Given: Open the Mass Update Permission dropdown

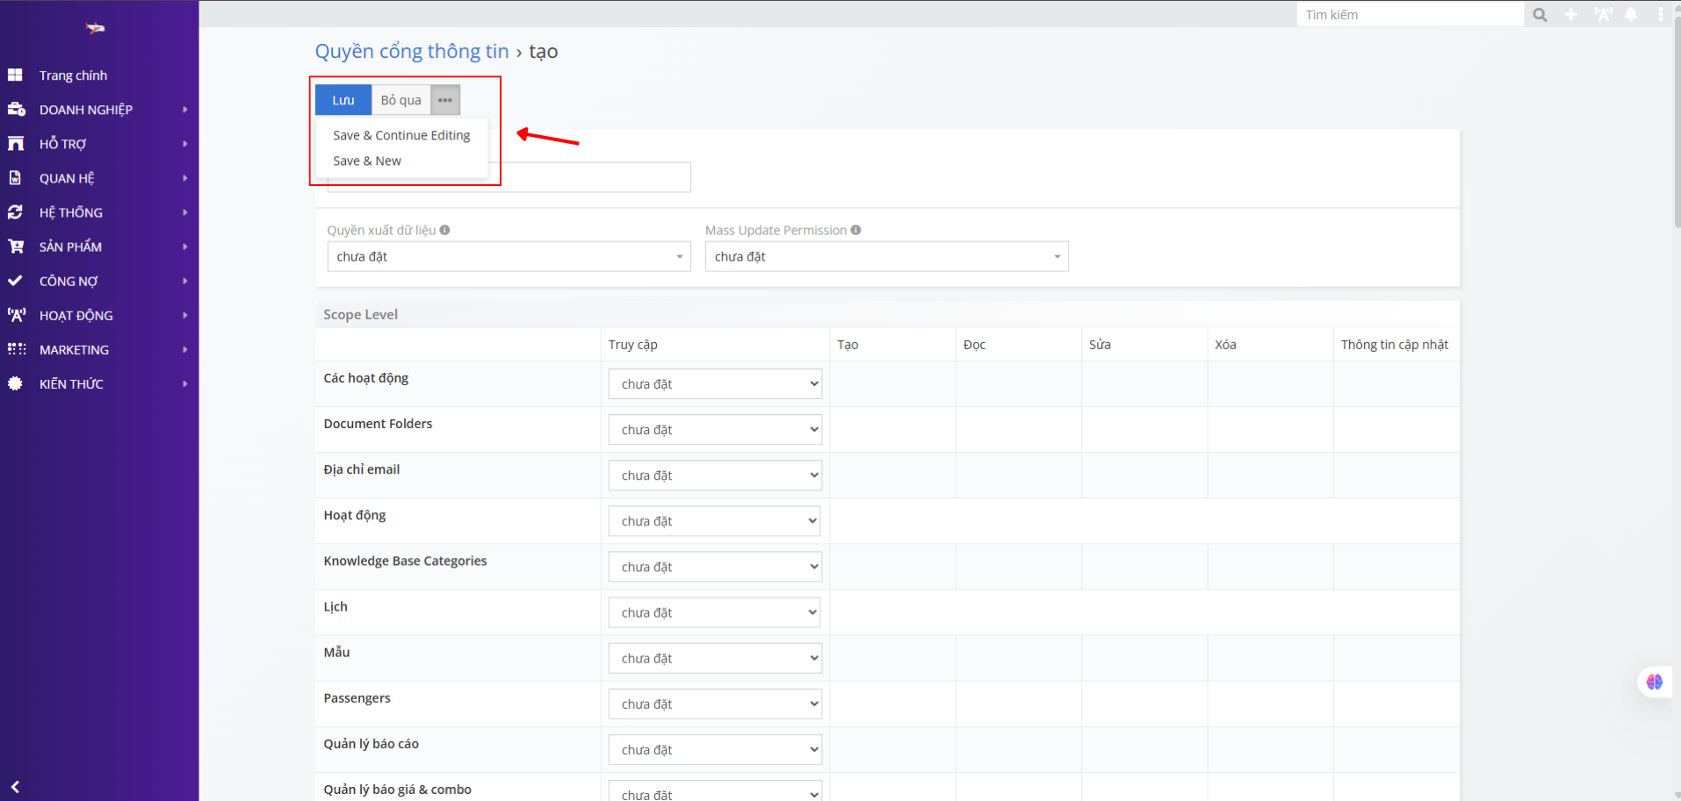Looking at the screenshot, I should point(886,256).
